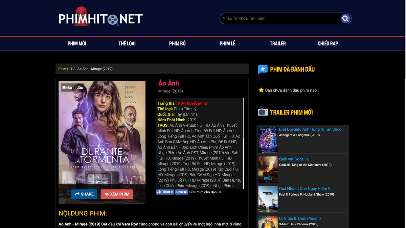Click the SHARE button
The image size is (406, 228).
coord(84,194)
